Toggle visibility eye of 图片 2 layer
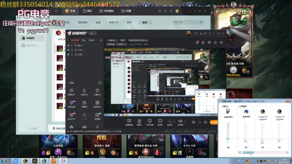The width and height of the screenshot is (292, 164). (x=68, y=45)
